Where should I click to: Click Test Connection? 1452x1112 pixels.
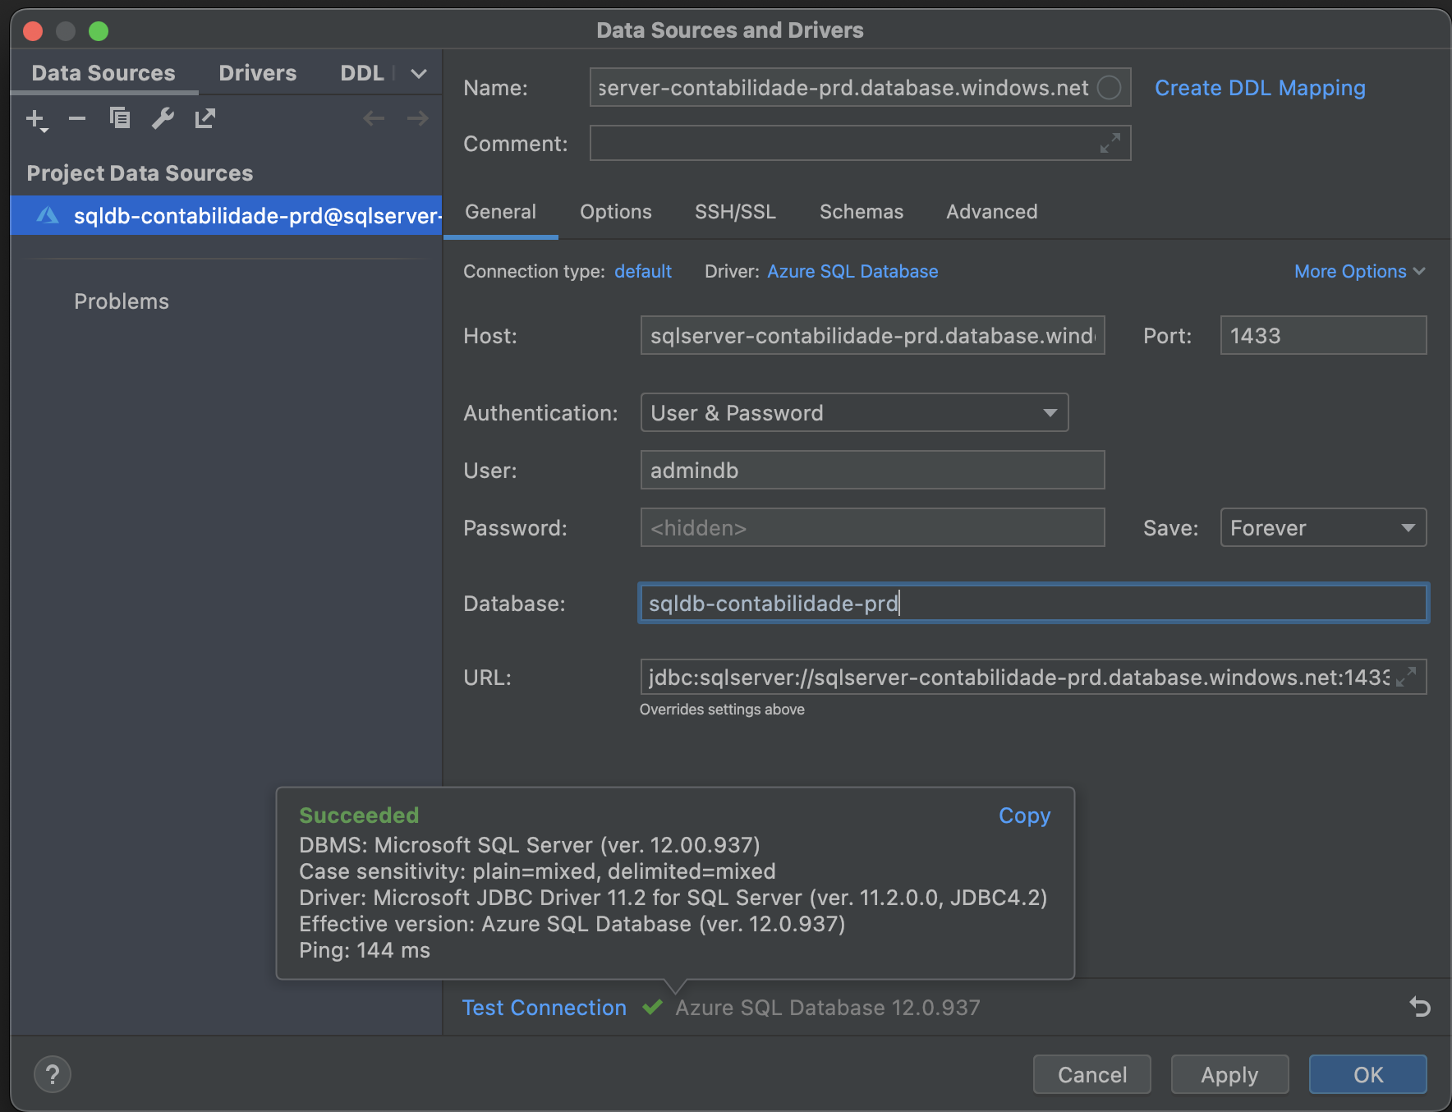pos(544,1008)
